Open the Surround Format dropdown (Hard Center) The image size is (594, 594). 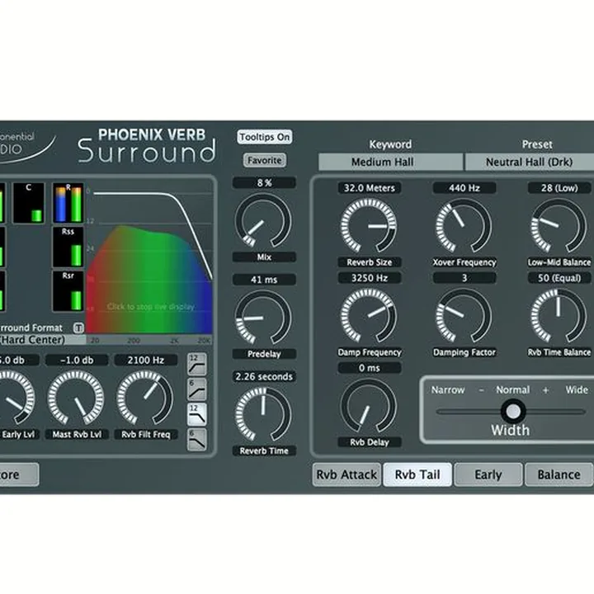pos(42,339)
